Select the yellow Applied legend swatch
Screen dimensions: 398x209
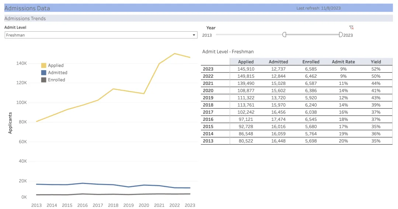pyautogui.click(x=44, y=65)
